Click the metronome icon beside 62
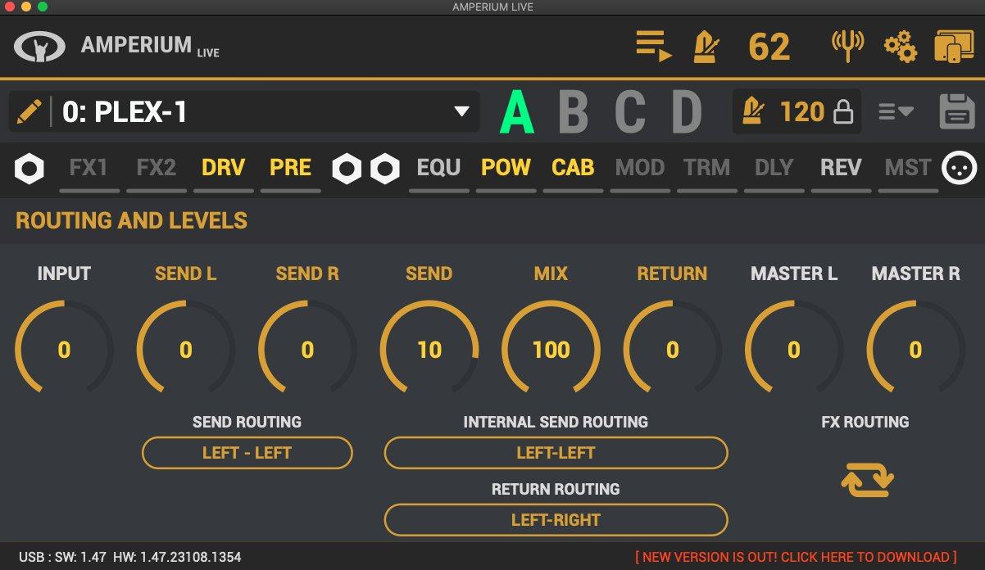The height and width of the screenshot is (570, 985). point(706,47)
